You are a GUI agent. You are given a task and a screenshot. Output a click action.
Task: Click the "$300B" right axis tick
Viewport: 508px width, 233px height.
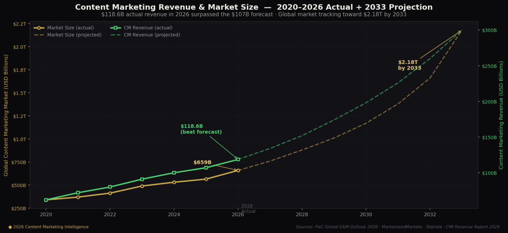point(489,30)
